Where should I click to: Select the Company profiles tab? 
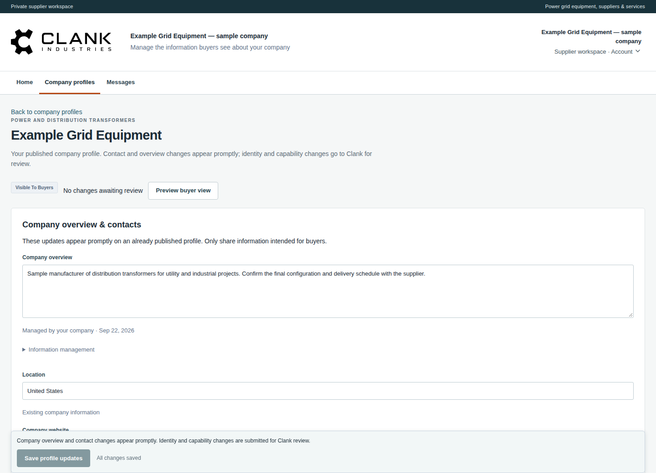[x=70, y=82]
